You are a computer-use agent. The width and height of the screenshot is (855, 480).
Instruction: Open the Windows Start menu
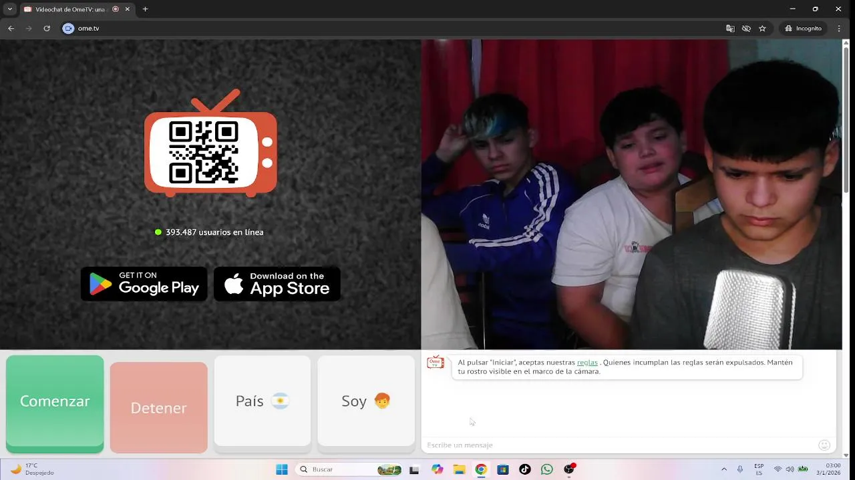click(x=282, y=469)
